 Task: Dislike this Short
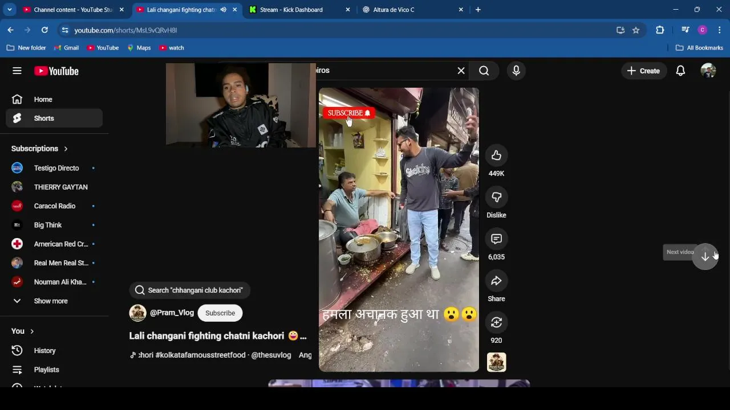(x=496, y=197)
